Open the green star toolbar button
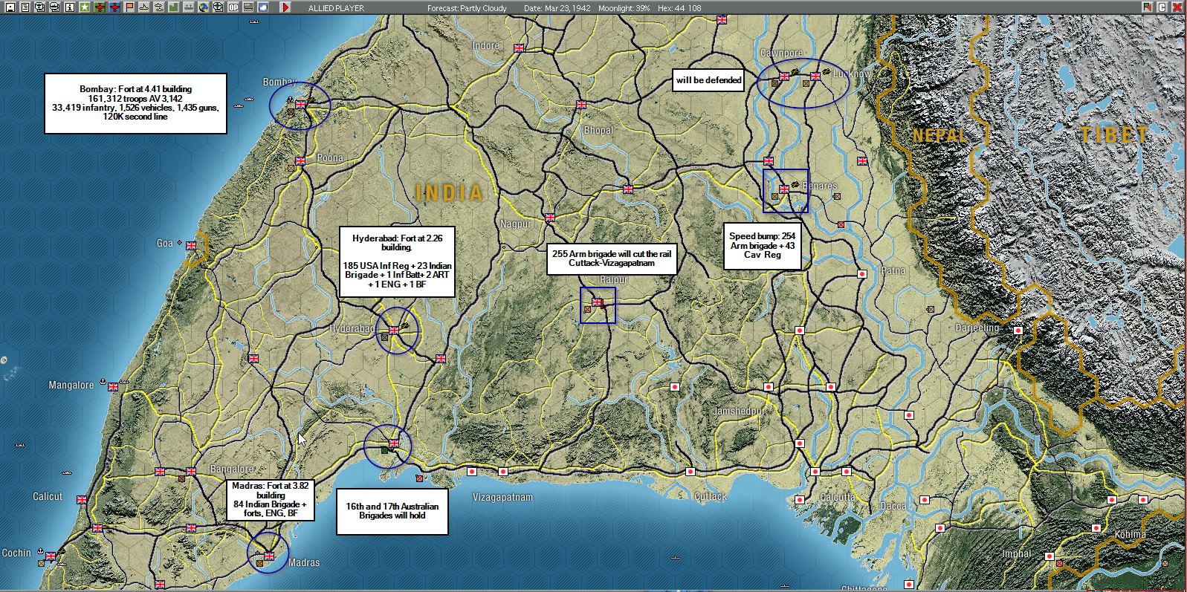 coord(84,7)
